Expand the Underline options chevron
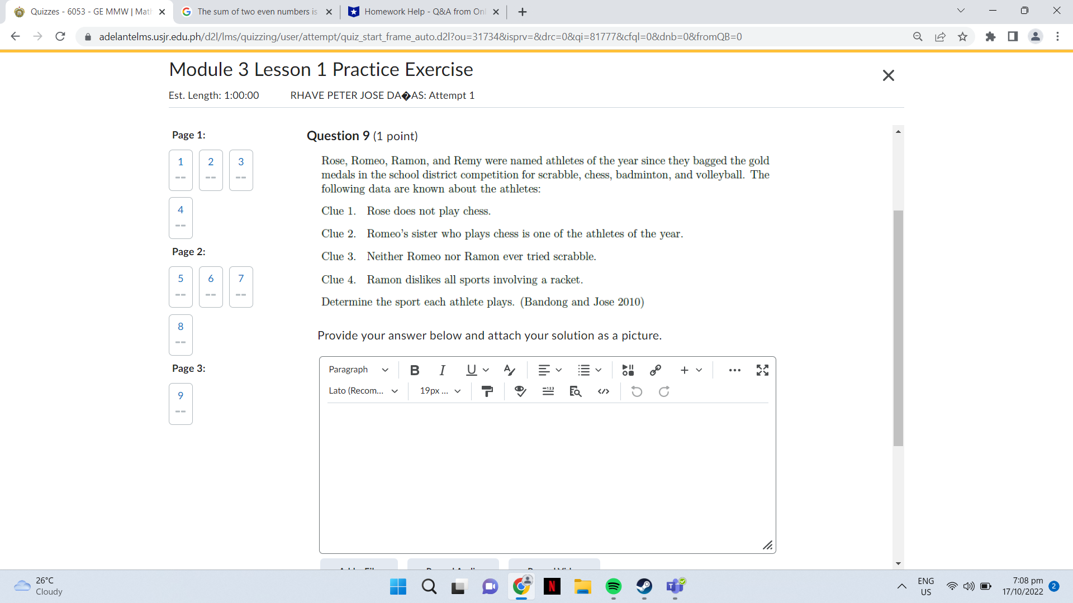The height and width of the screenshot is (603, 1073). click(486, 370)
